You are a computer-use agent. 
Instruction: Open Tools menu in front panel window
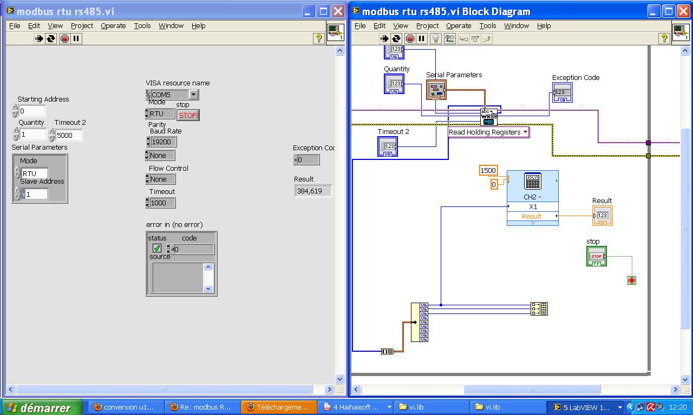pos(142,25)
